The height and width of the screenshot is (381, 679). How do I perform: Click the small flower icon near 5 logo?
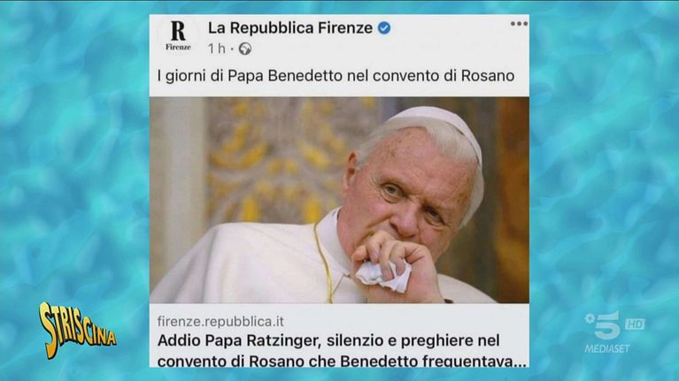pyautogui.click(x=590, y=318)
